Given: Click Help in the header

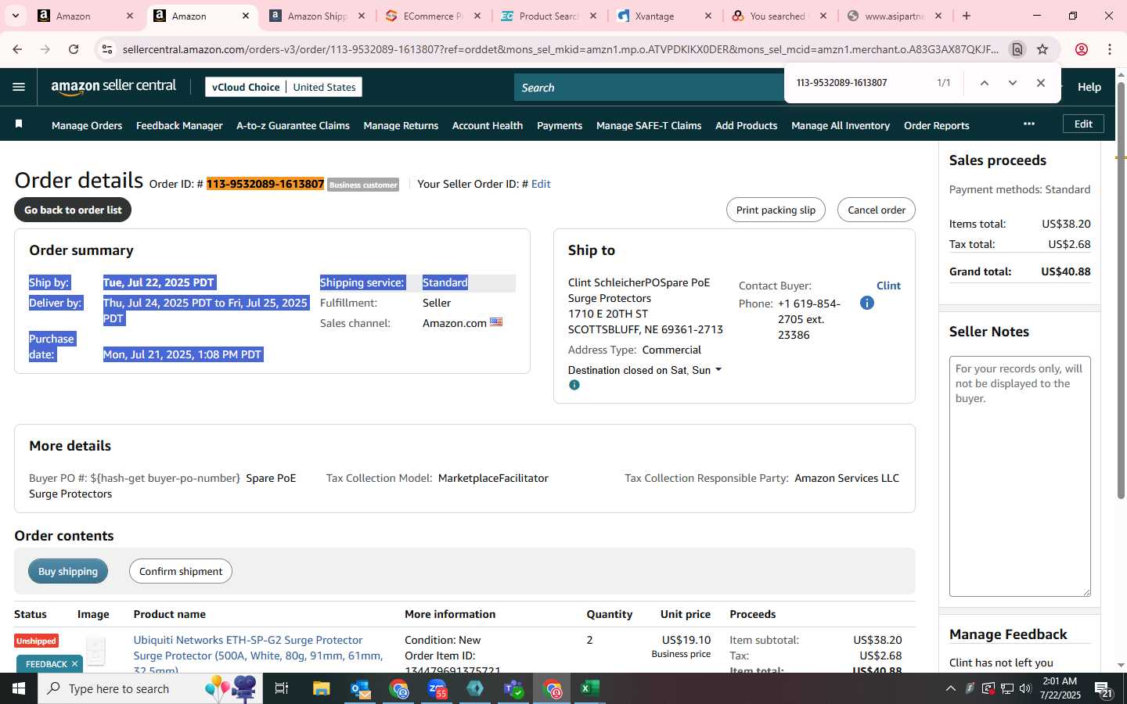Looking at the screenshot, I should pyautogui.click(x=1089, y=87).
